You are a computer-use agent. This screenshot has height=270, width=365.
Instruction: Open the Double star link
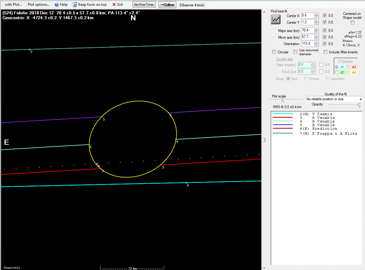click(x=285, y=59)
